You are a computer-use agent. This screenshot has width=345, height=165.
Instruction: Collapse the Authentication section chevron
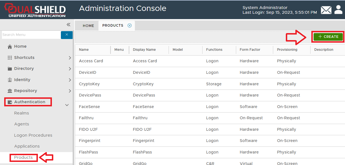(x=67, y=105)
